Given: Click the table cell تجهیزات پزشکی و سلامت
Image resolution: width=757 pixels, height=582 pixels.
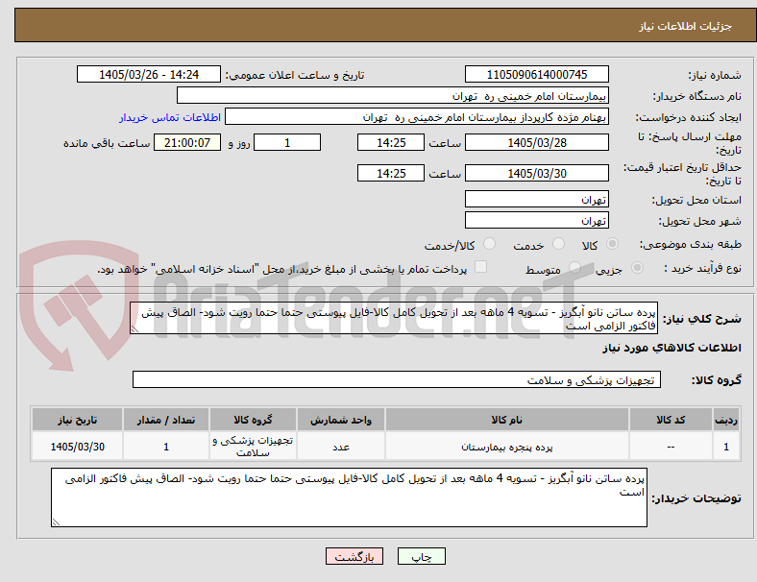Looking at the screenshot, I should (253, 447).
